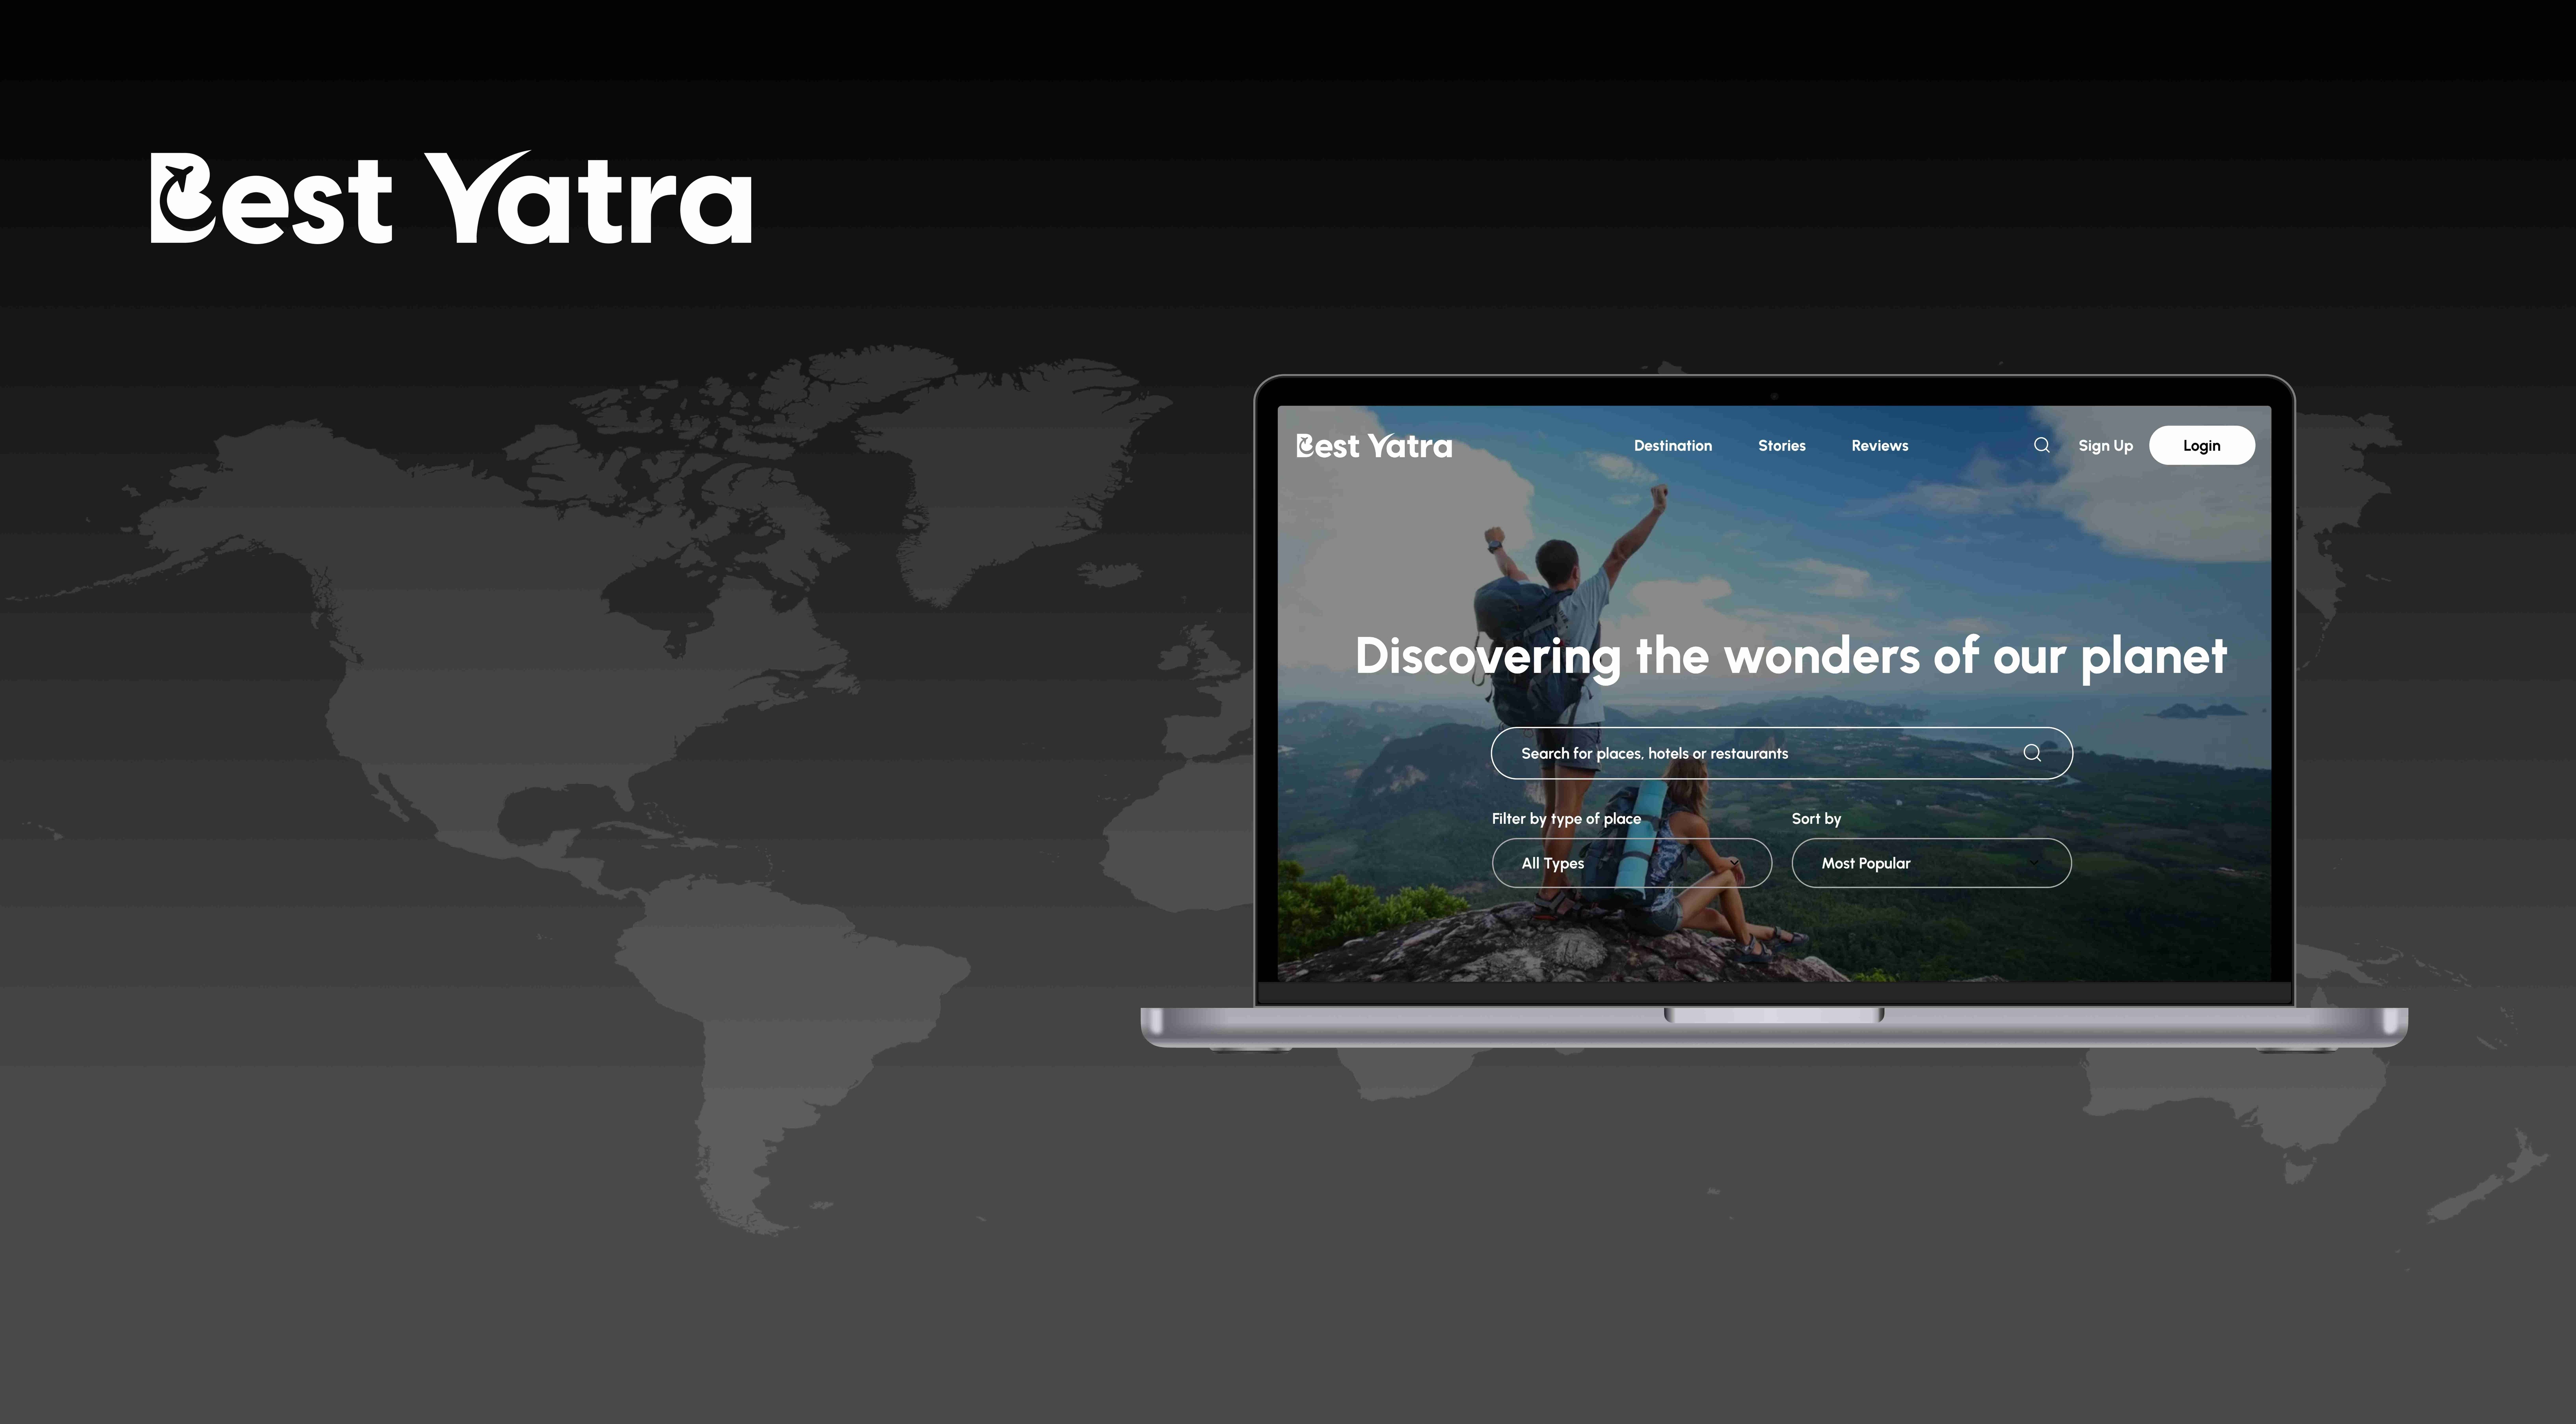Viewport: 2576px width, 1424px height.
Task: Open the Destination menu item
Action: pos(1673,446)
